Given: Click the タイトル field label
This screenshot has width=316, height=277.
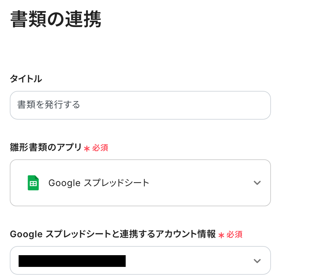Looking at the screenshot, I should coord(26,79).
